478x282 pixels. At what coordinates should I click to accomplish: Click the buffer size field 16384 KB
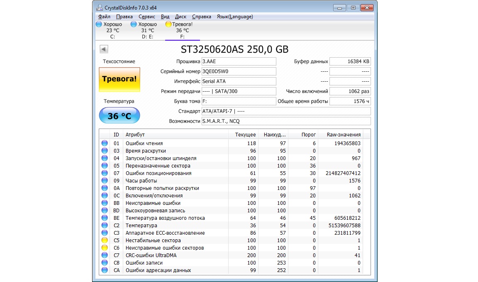350,61
